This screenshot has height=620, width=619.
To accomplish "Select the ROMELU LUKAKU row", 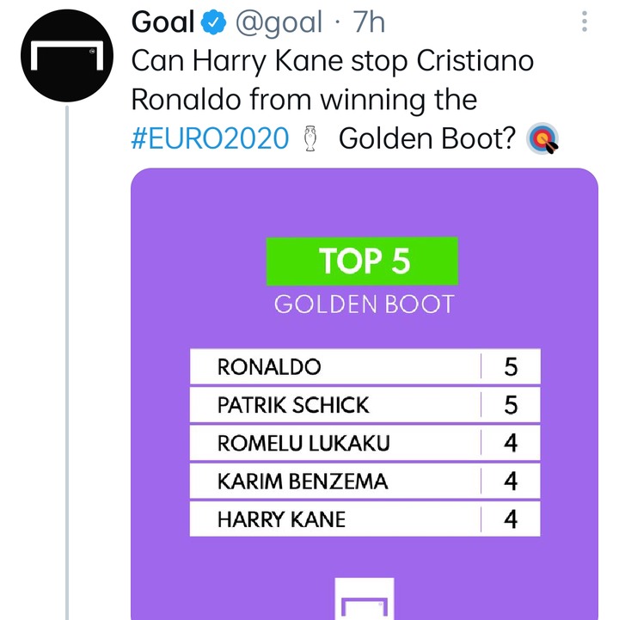I will (365, 443).
